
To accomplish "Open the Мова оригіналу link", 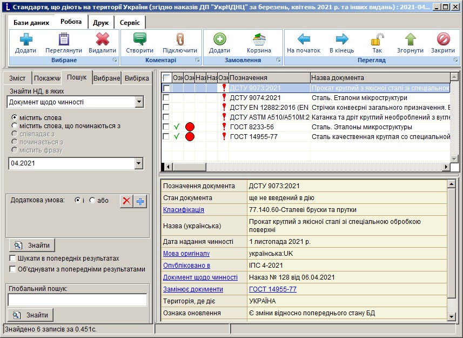I will tap(186, 253).
